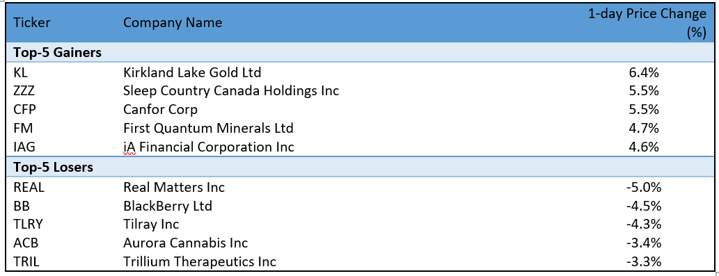Click the Ticker column header
This screenshot has width=719, height=276.
coord(31,22)
